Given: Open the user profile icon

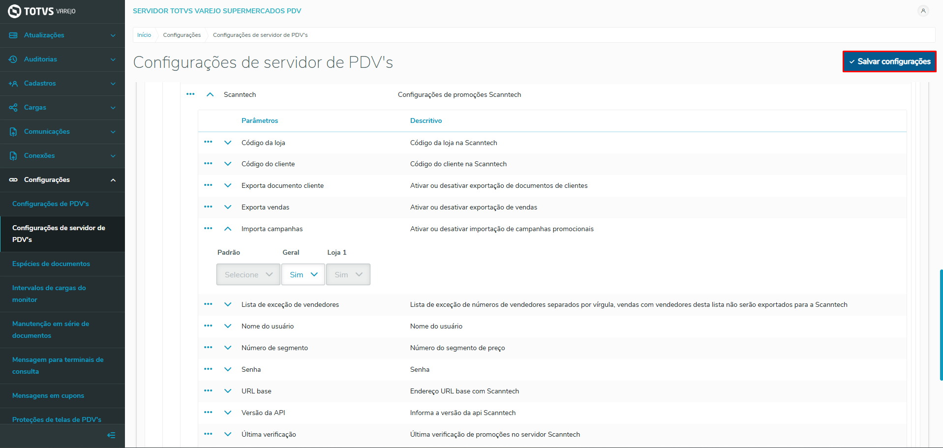Looking at the screenshot, I should pos(923,11).
